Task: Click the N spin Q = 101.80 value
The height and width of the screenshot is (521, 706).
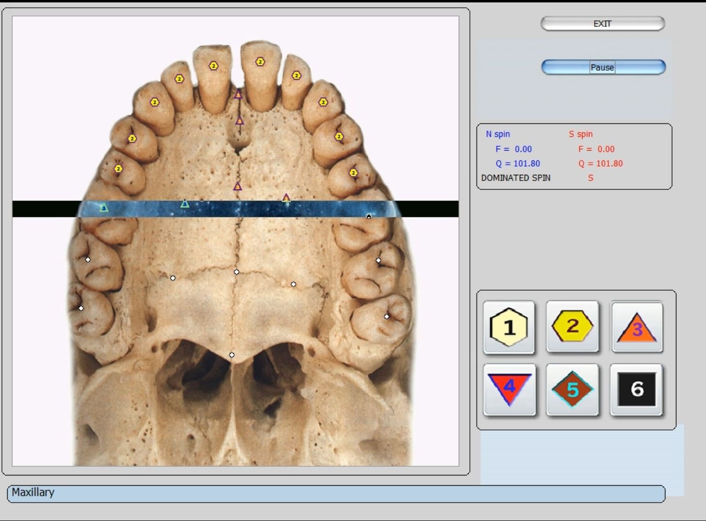Action: point(518,164)
